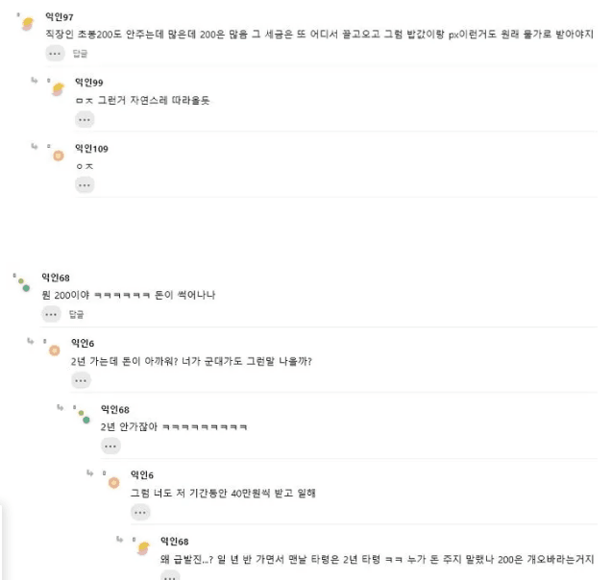
Task: Click avatar beside the '2년 안가잖아' comment
Action: (x=85, y=417)
